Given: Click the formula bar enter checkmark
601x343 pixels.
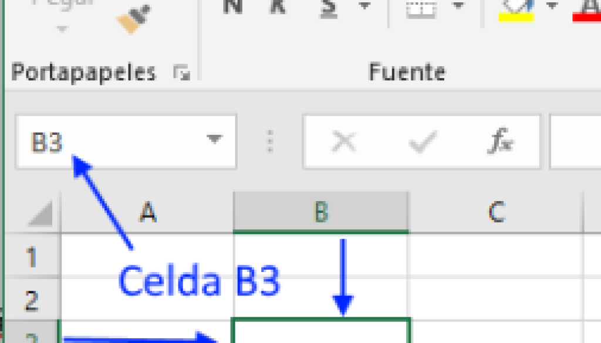Looking at the screenshot, I should pos(423,141).
